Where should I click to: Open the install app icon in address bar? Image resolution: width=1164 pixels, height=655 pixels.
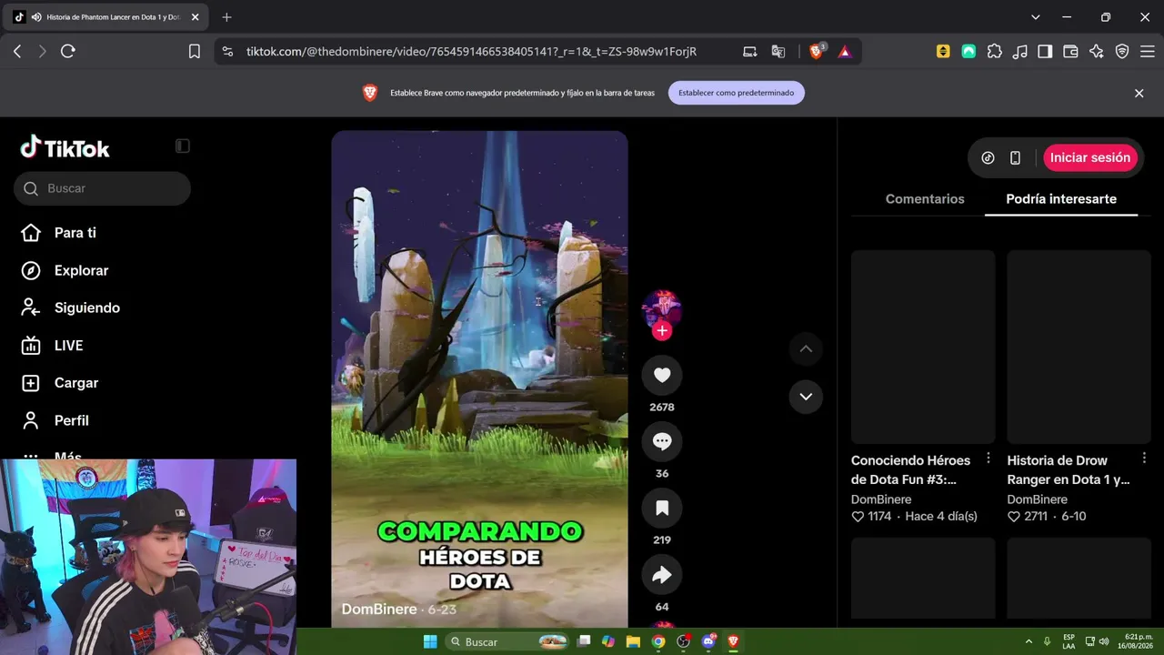[750, 52]
